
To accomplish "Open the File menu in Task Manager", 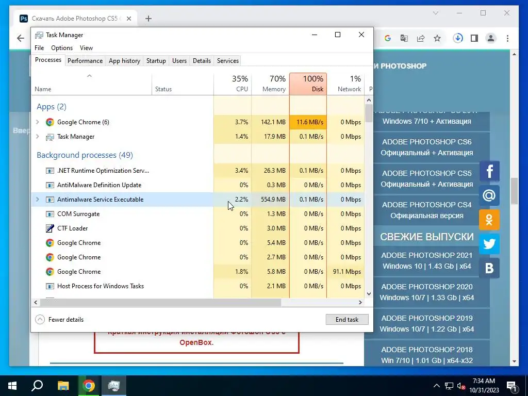I will [x=39, y=48].
